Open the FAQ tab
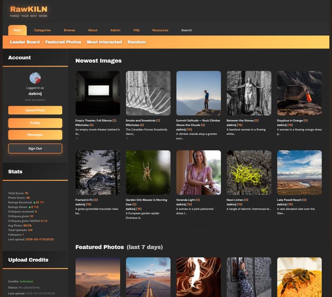This screenshot has width=332, height=297. pos(136,30)
